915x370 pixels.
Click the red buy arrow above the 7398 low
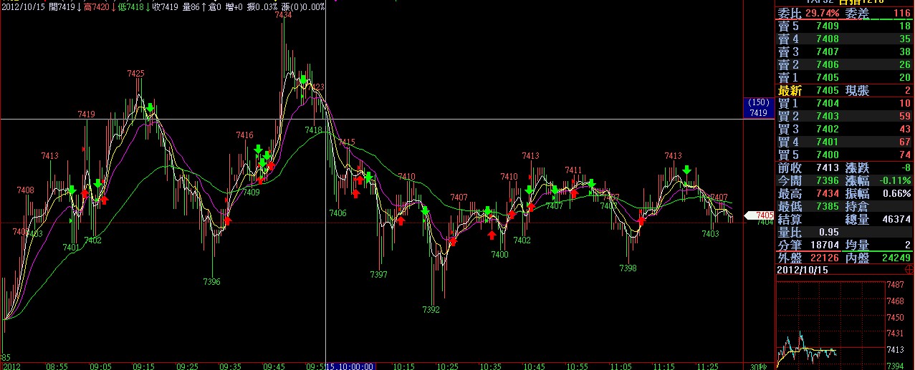[641, 221]
